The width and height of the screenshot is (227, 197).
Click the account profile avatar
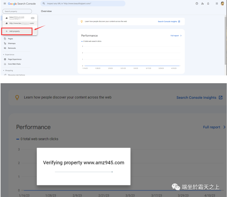pyautogui.click(x=222, y=4)
